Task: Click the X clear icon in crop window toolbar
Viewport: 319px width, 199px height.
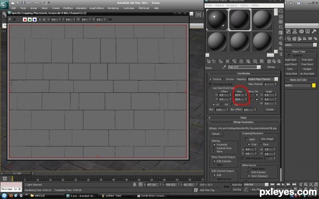Action: coord(14,20)
